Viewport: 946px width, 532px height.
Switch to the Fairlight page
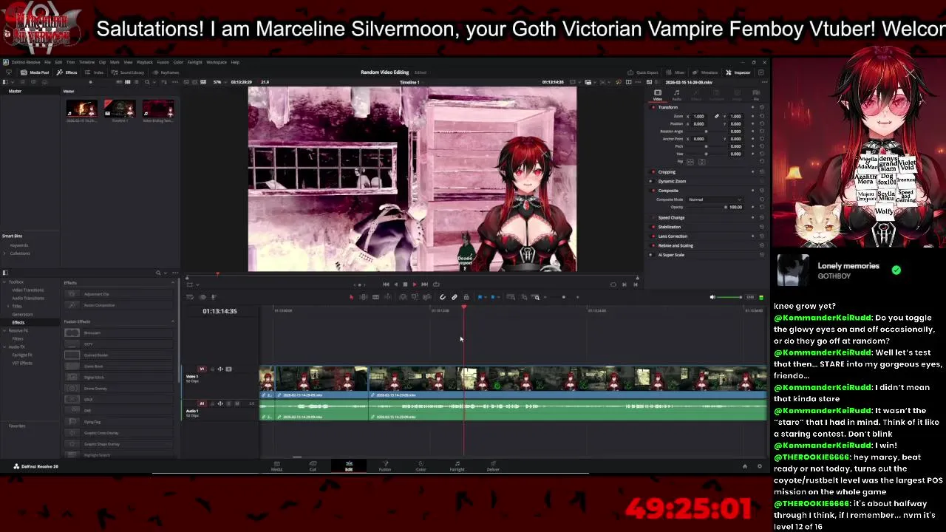click(457, 465)
